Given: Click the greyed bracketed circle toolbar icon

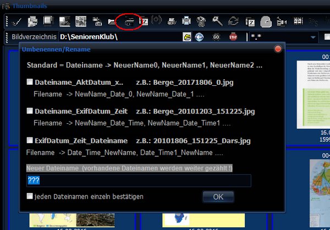Looking at the screenshot, I should pyautogui.click(x=156, y=20).
